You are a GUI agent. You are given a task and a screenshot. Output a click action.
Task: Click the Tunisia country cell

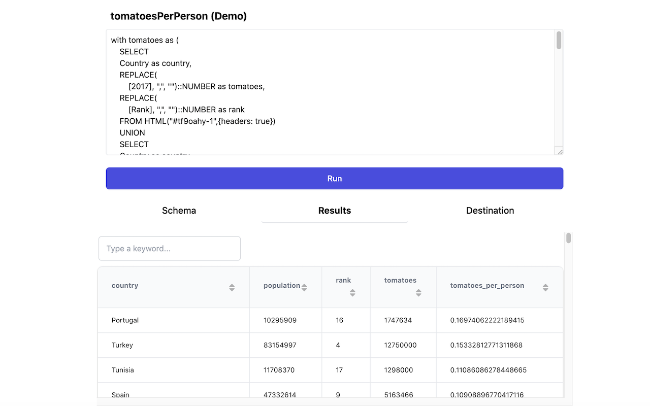[x=123, y=370]
